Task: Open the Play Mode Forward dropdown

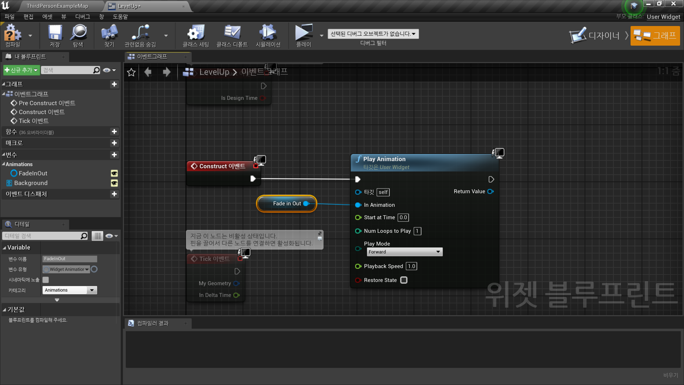Action: point(404,252)
